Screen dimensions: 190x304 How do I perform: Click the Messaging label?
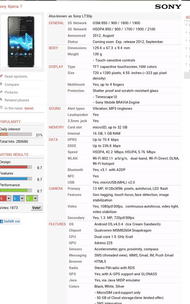(x=78, y=255)
